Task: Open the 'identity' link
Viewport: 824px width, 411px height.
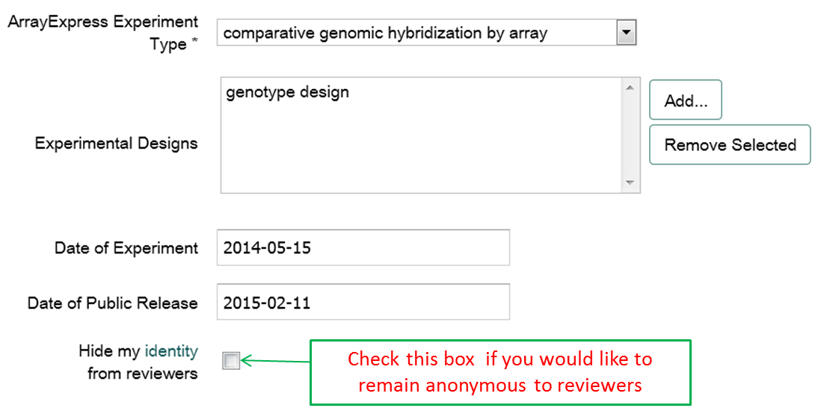Action: click(x=171, y=350)
